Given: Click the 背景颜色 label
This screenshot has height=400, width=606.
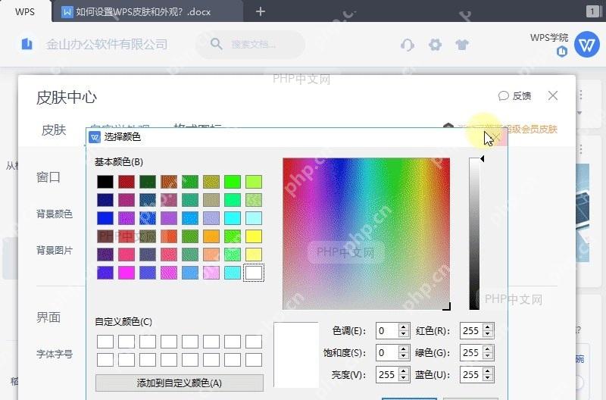Looking at the screenshot, I should point(55,214).
